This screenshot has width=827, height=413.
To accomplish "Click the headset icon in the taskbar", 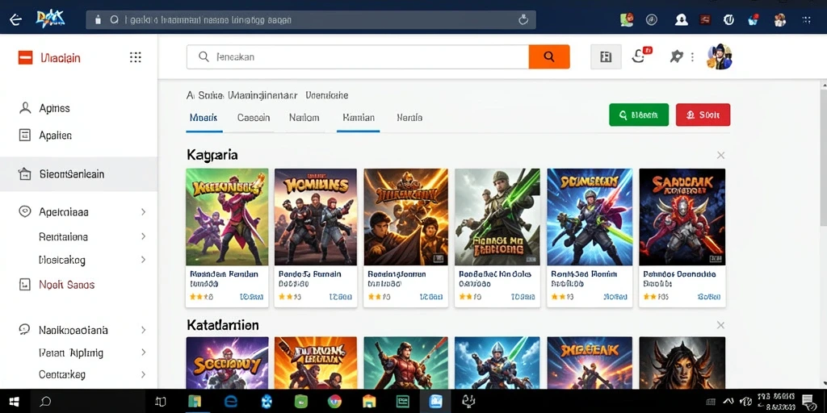I will pos(468,402).
